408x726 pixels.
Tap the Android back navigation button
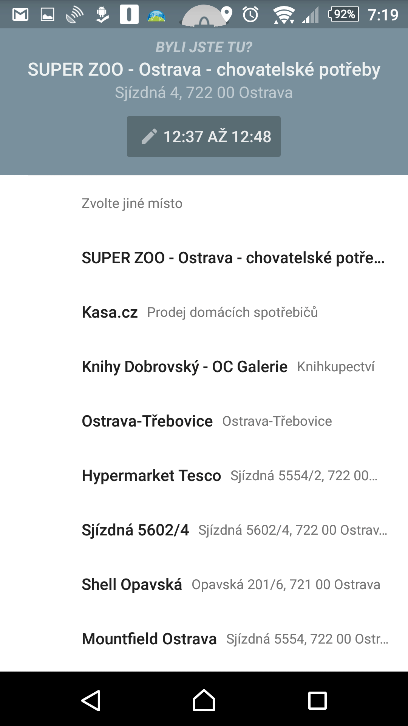pyautogui.click(x=91, y=701)
